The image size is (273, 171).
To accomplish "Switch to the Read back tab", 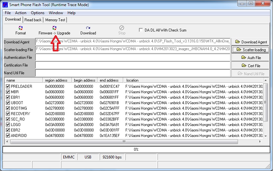I will coord(33,20).
